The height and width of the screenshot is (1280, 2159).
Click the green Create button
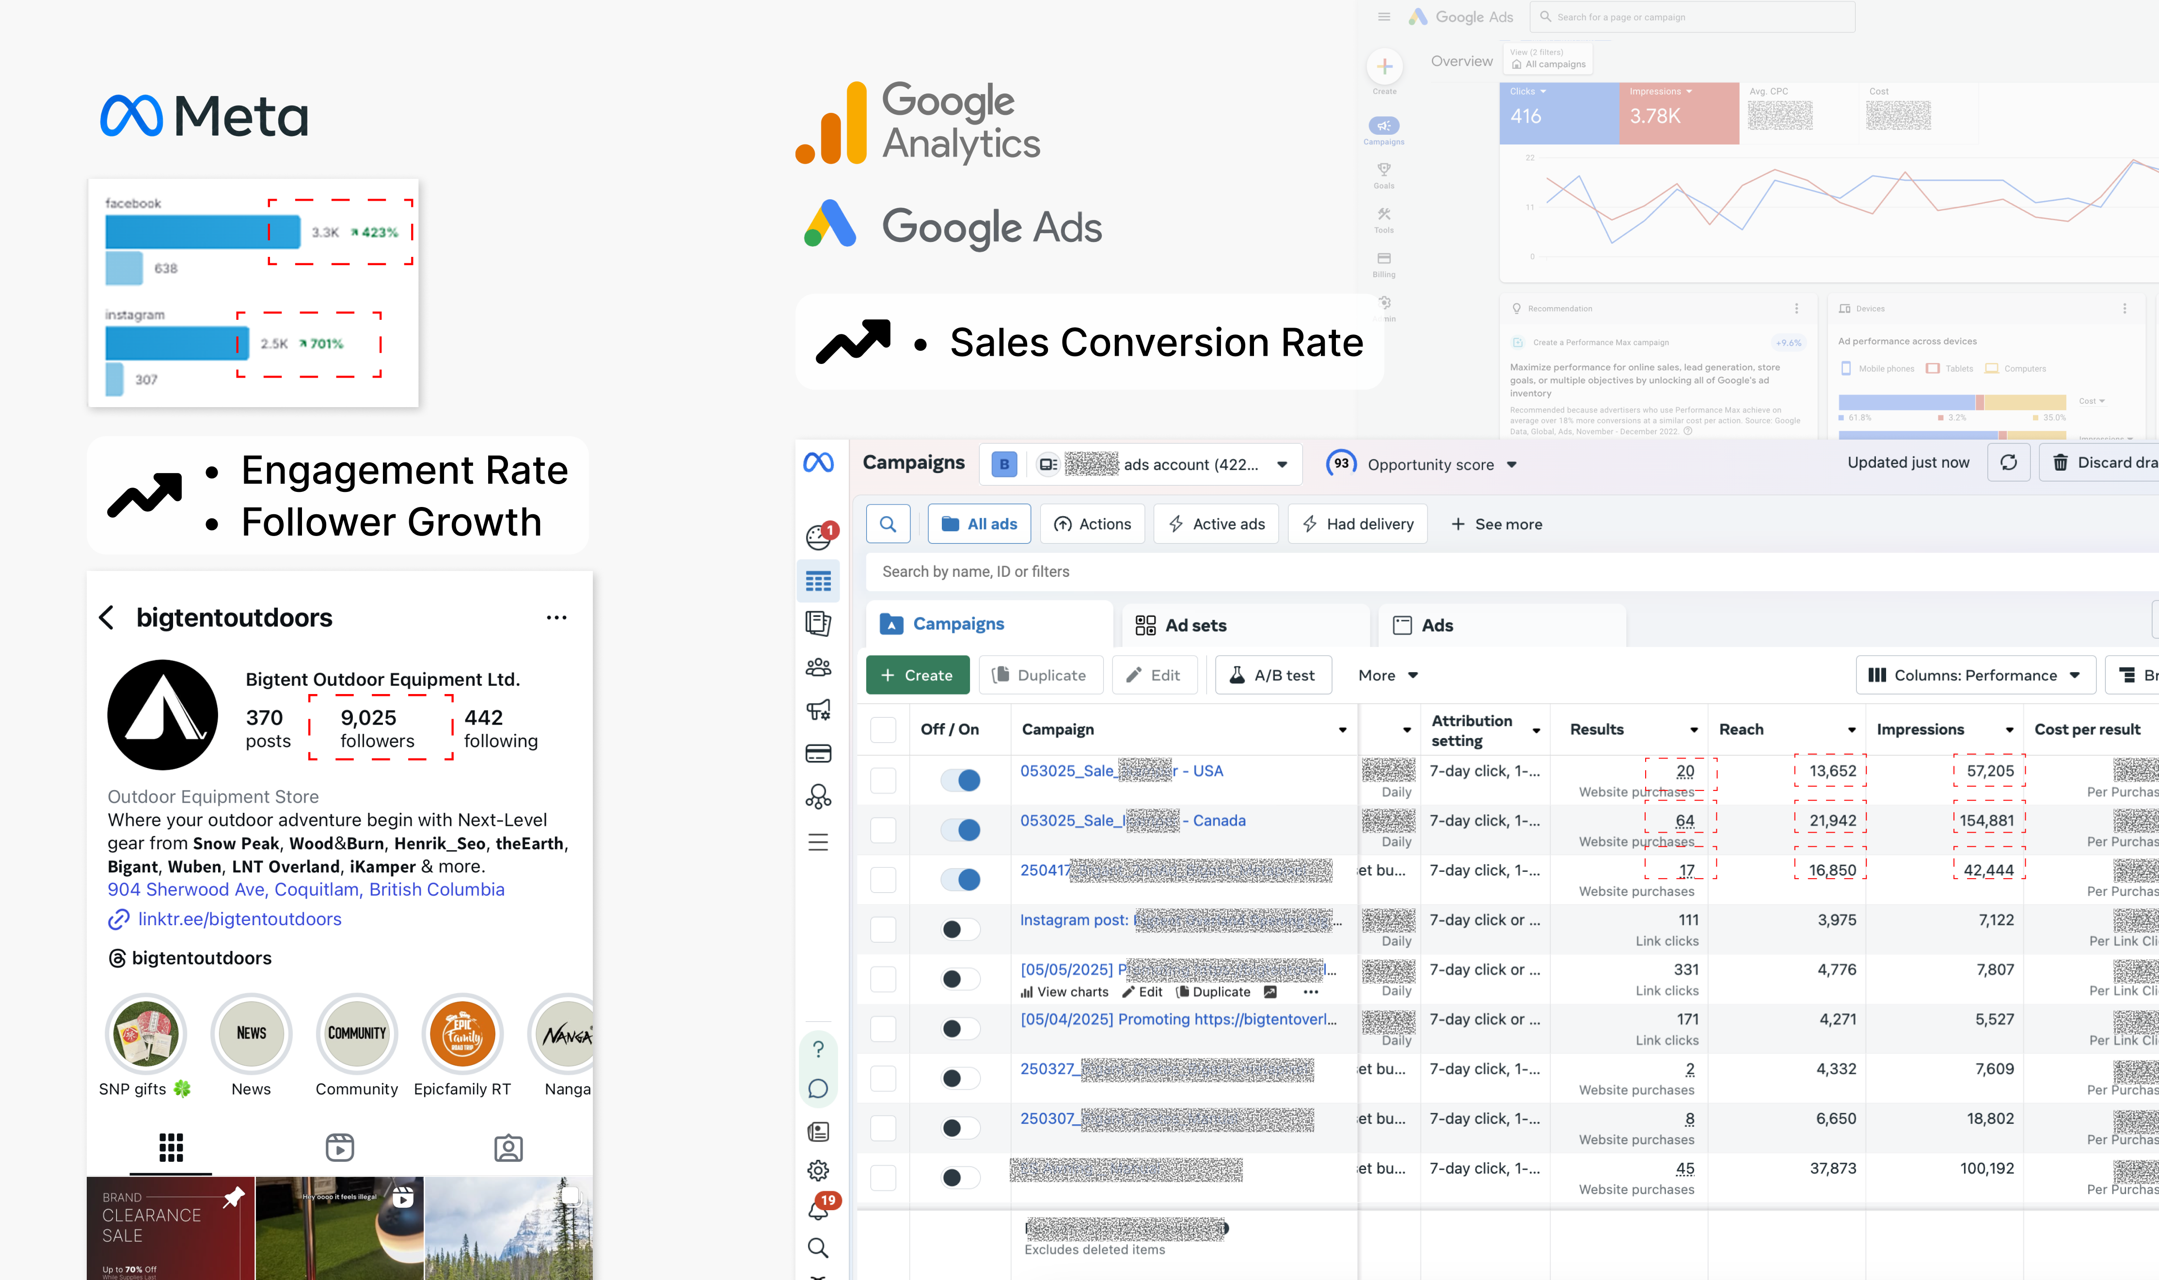tap(918, 675)
